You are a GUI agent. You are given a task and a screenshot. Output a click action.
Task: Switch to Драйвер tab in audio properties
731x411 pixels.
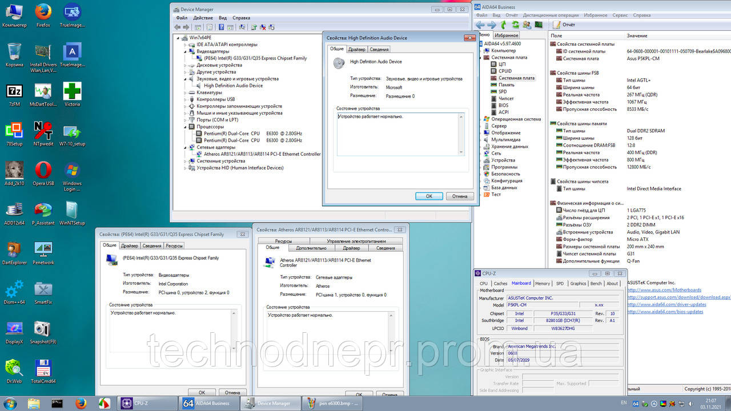(x=357, y=49)
